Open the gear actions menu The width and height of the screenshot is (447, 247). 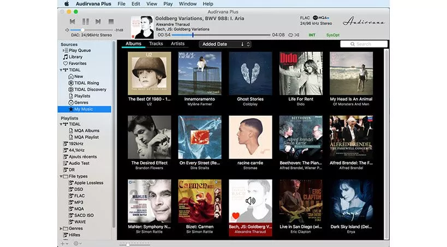(x=78, y=244)
